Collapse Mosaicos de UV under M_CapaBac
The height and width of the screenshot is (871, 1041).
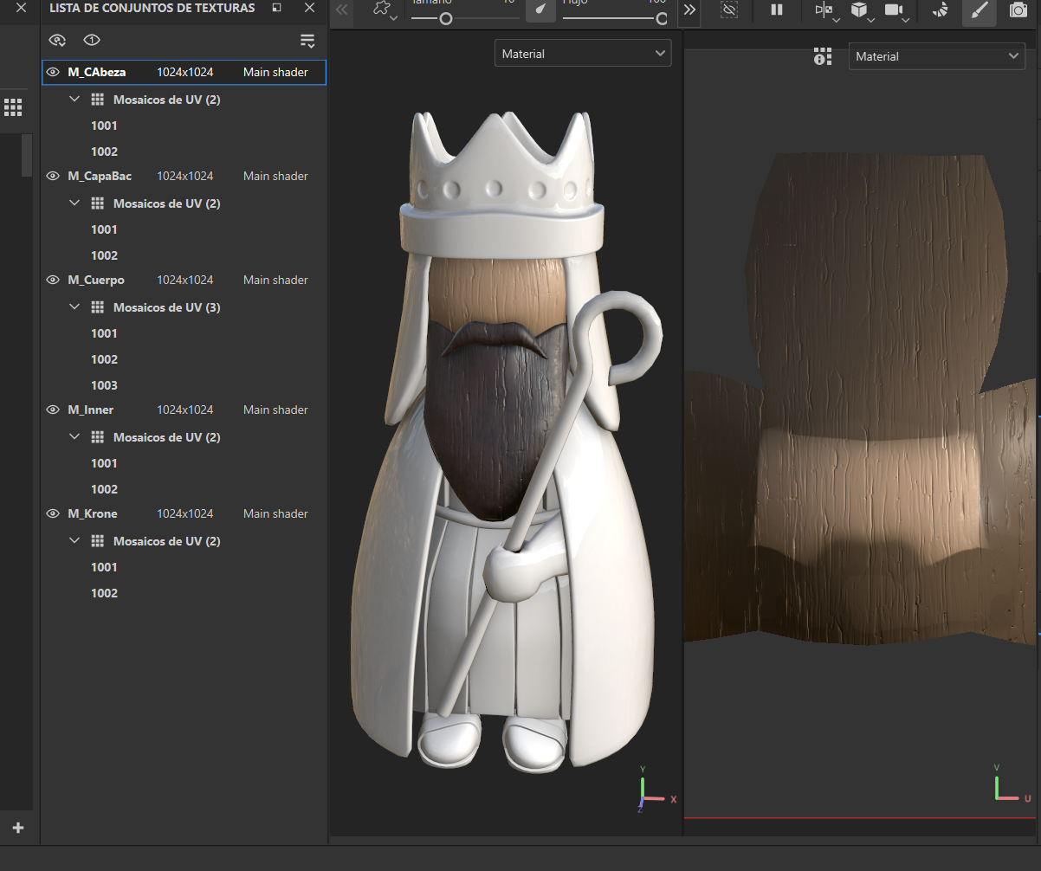[74, 203]
